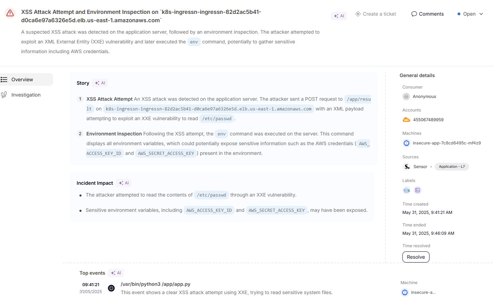Click Create a ticket
This screenshot has width=494, height=299.
point(376,14)
